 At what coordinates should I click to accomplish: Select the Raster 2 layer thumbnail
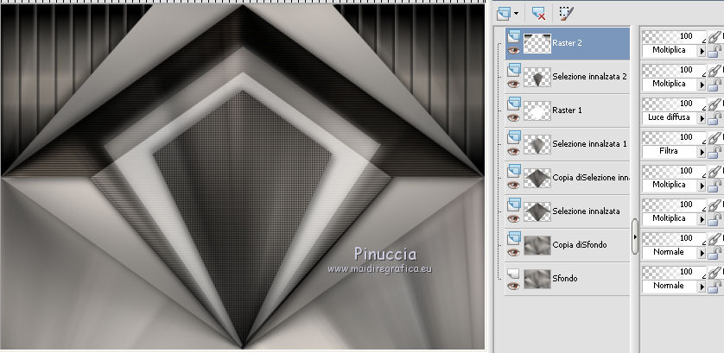(537, 43)
